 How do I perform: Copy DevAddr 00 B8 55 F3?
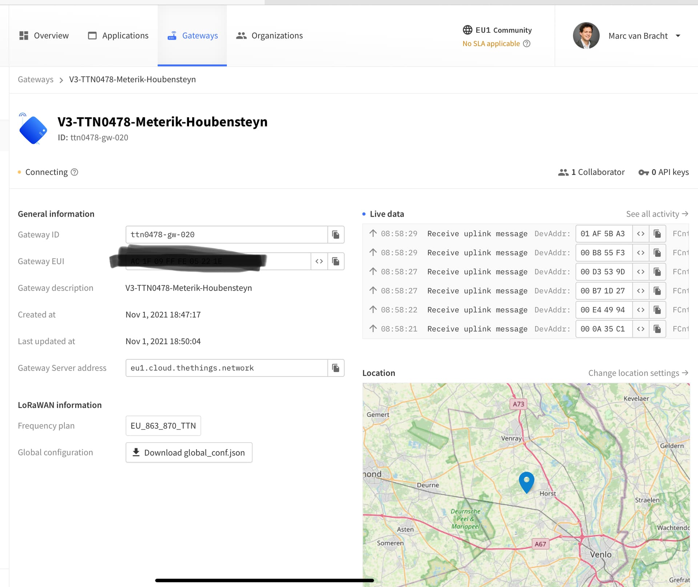tap(658, 253)
